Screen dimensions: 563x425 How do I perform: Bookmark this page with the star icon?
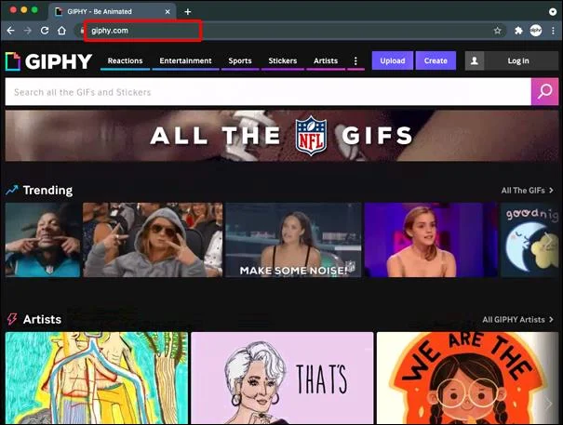pos(497,31)
